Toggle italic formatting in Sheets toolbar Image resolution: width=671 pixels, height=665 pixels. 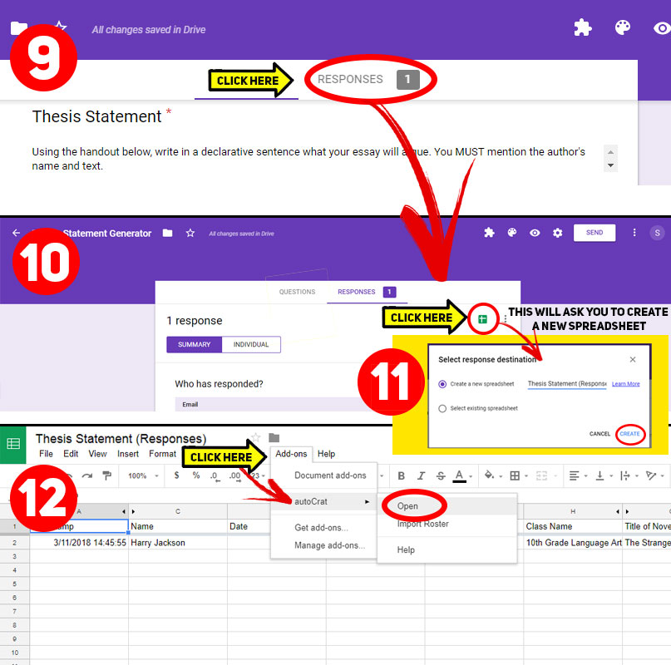click(x=421, y=475)
